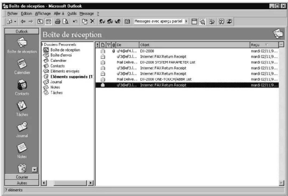Click the New Message toolbar icon
This screenshot has width=288, height=196.
9,22
